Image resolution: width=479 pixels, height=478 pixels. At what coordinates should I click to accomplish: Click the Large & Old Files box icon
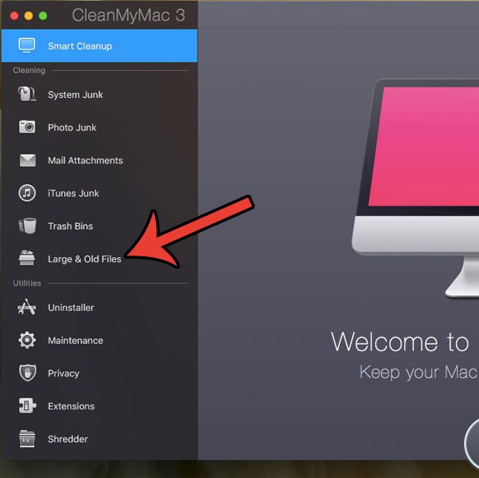[x=27, y=259]
